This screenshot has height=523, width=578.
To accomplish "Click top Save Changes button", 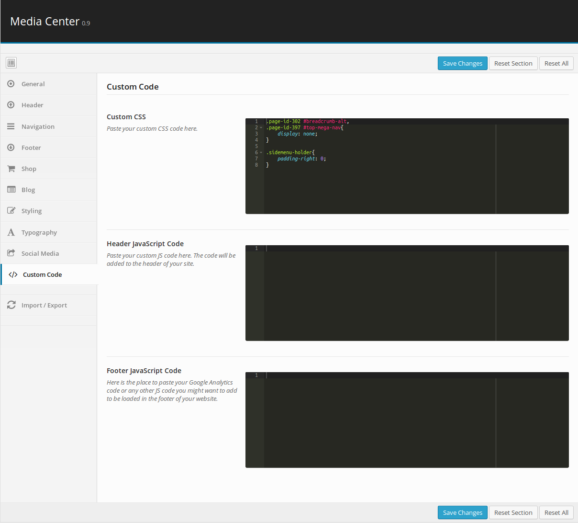I will pos(463,63).
